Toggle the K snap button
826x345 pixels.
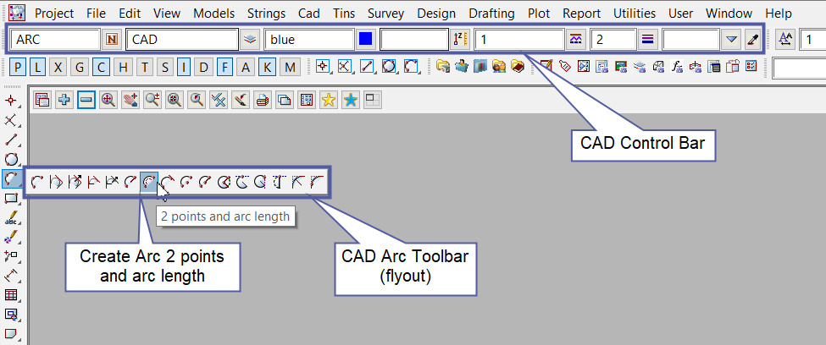[x=267, y=68]
